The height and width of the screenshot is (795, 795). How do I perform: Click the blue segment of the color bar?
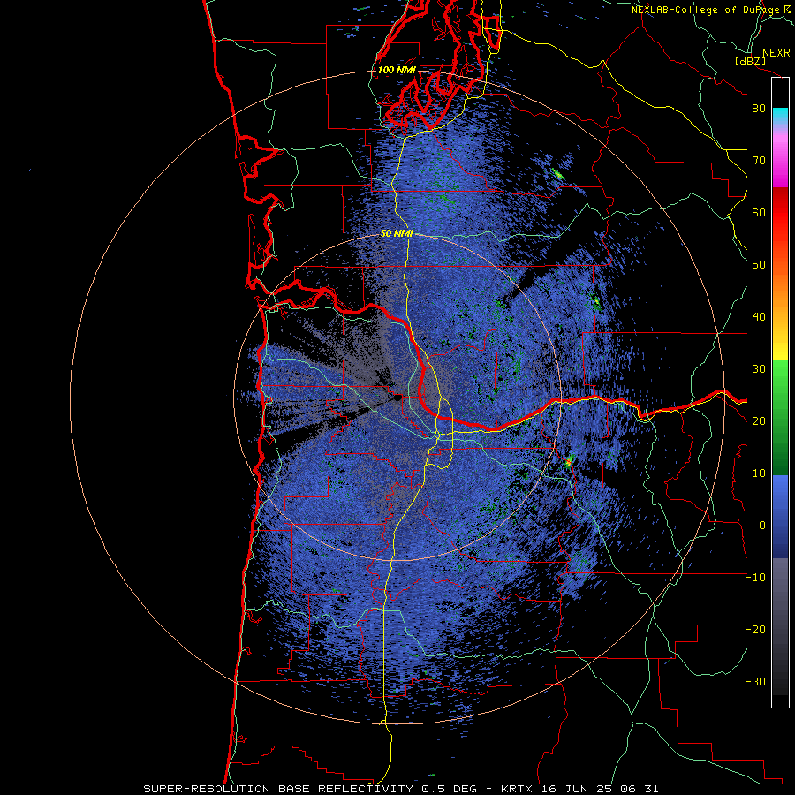780,517
